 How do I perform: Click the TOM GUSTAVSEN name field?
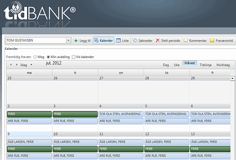[36, 40]
